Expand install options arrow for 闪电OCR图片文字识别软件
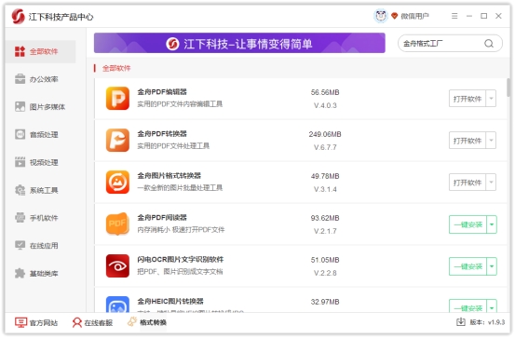Screen dimensions: 515x339 coord(492,266)
